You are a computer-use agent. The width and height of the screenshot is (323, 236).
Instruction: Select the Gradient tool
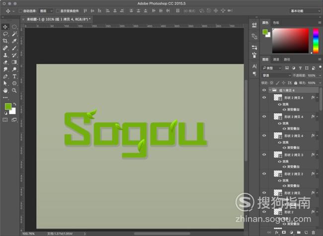click(x=14, y=62)
